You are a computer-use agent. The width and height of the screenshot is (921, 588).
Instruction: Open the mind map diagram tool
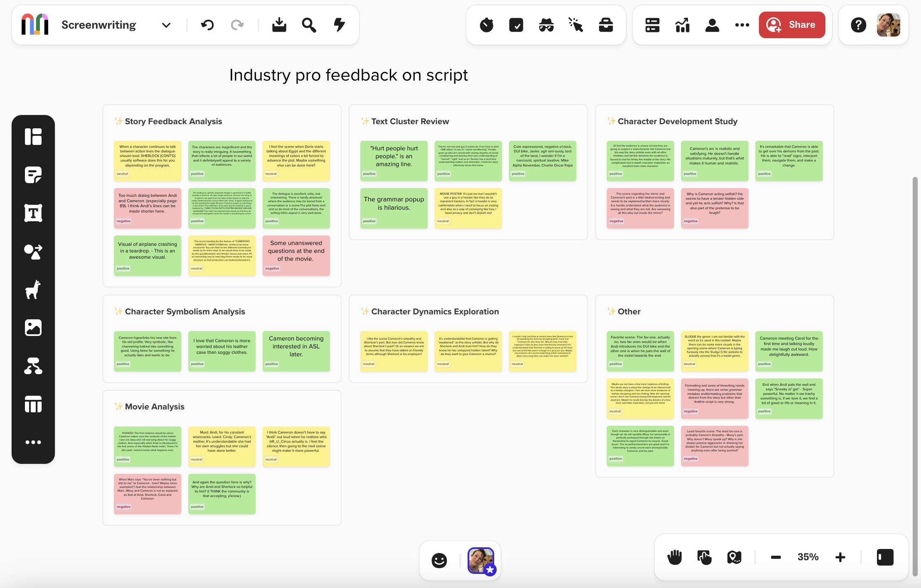[33, 366]
